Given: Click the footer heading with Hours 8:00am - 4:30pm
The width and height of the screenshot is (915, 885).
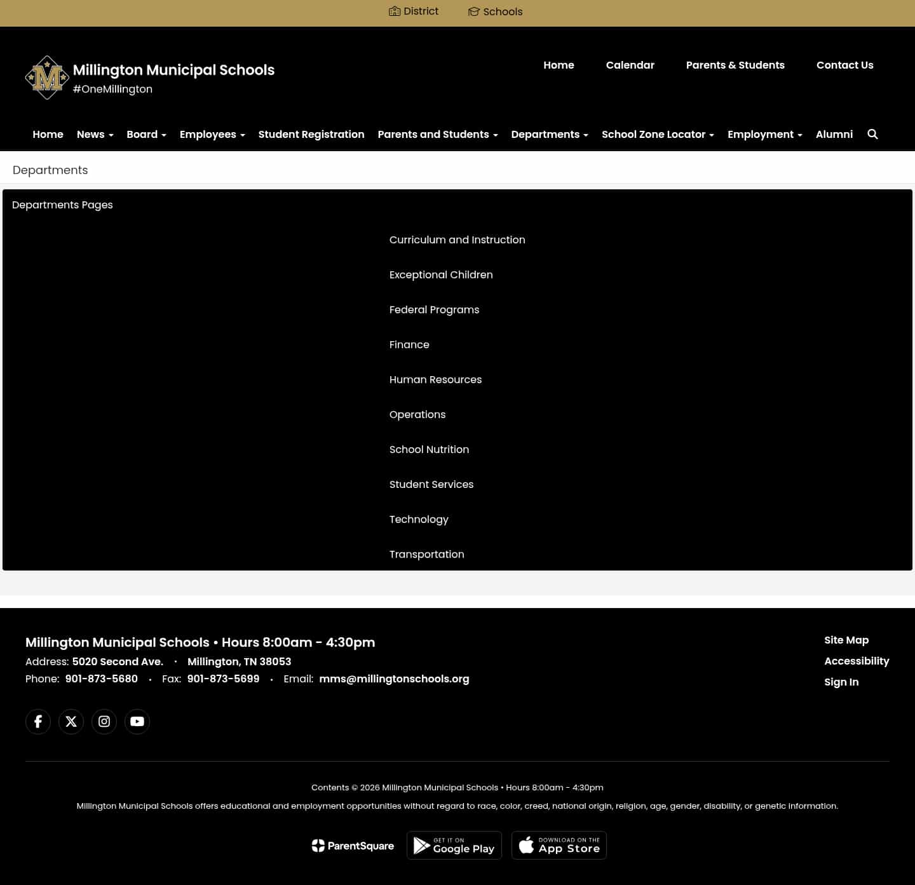Looking at the screenshot, I should [x=200, y=642].
